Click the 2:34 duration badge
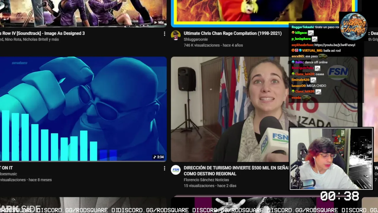The height and width of the screenshot is (213, 378). coord(159,157)
